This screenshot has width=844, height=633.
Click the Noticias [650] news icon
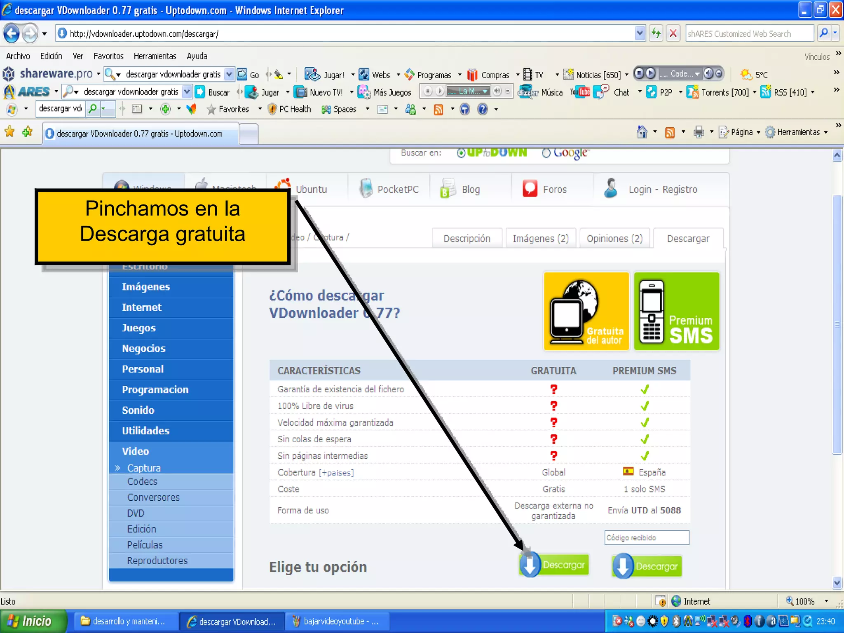point(568,75)
